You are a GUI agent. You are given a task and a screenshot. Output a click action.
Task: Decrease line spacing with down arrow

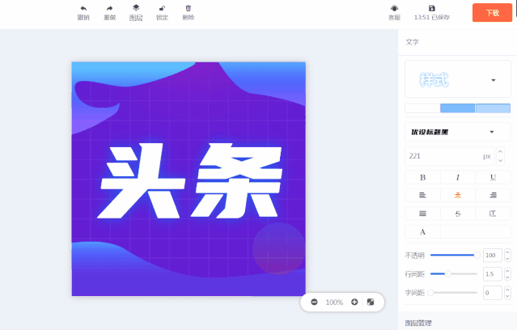click(x=507, y=277)
